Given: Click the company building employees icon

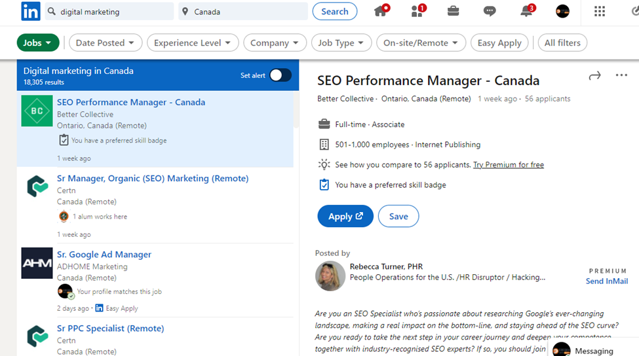Looking at the screenshot, I should pyautogui.click(x=324, y=145).
